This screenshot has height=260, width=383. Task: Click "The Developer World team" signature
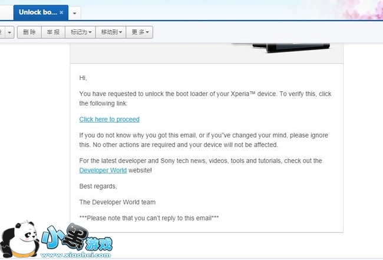[x=117, y=202]
